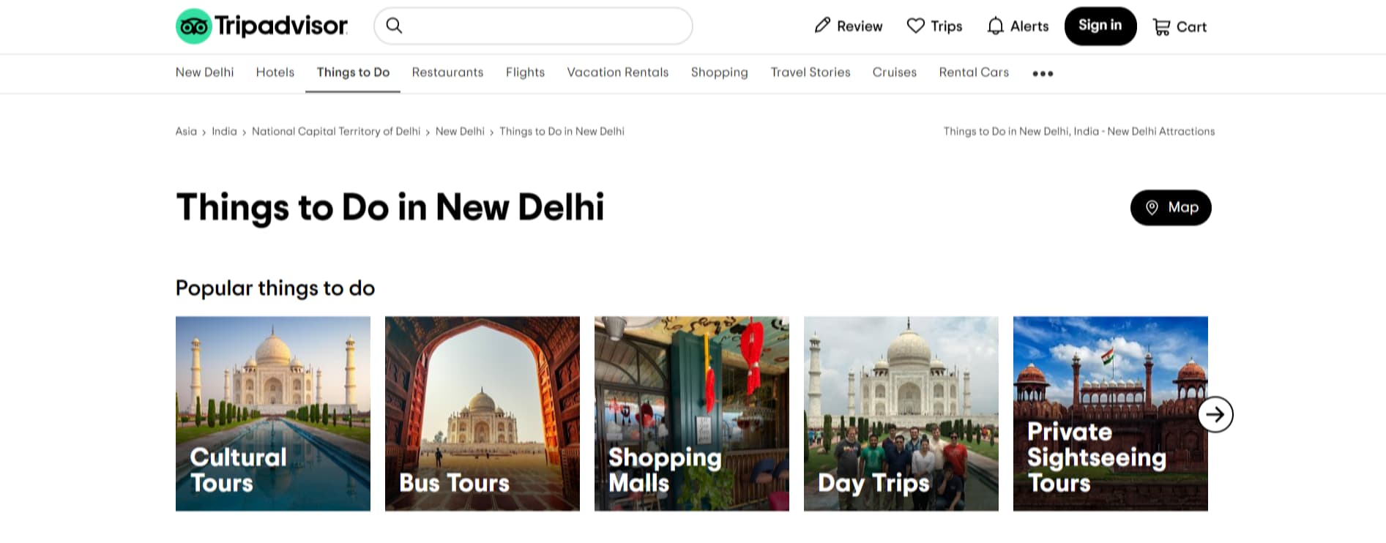Select the Things to Do tab
Screen dimensions: 1386x543
(x=353, y=72)
